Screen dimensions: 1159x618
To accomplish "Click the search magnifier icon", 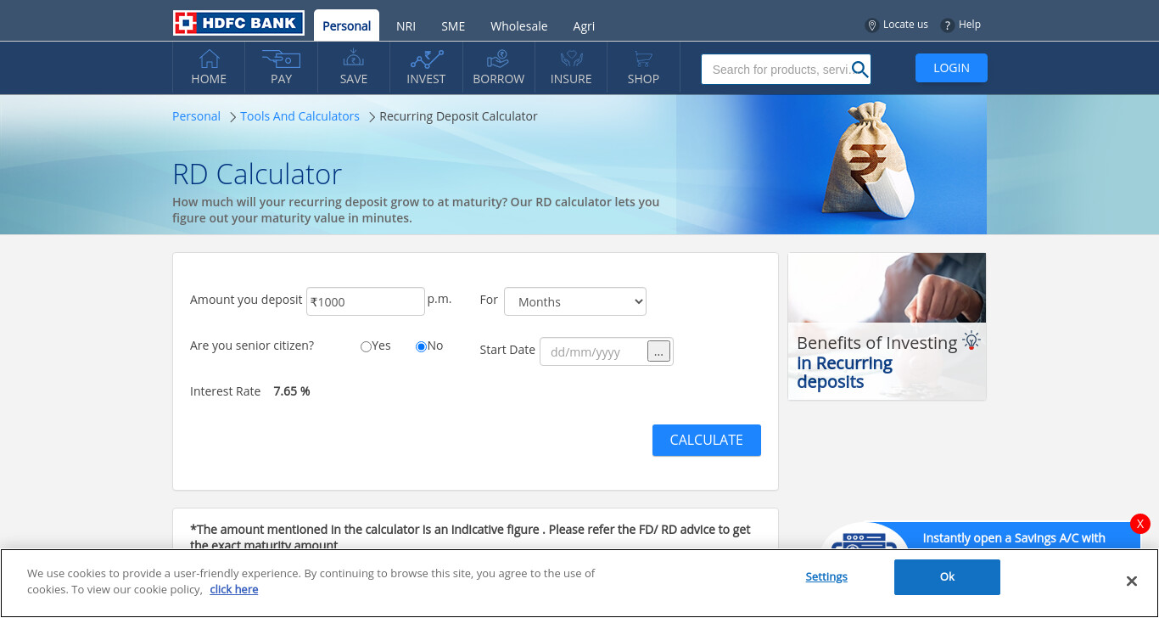I will 859,70.
